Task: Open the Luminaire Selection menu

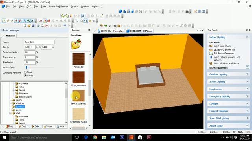Action: (59, 7)
